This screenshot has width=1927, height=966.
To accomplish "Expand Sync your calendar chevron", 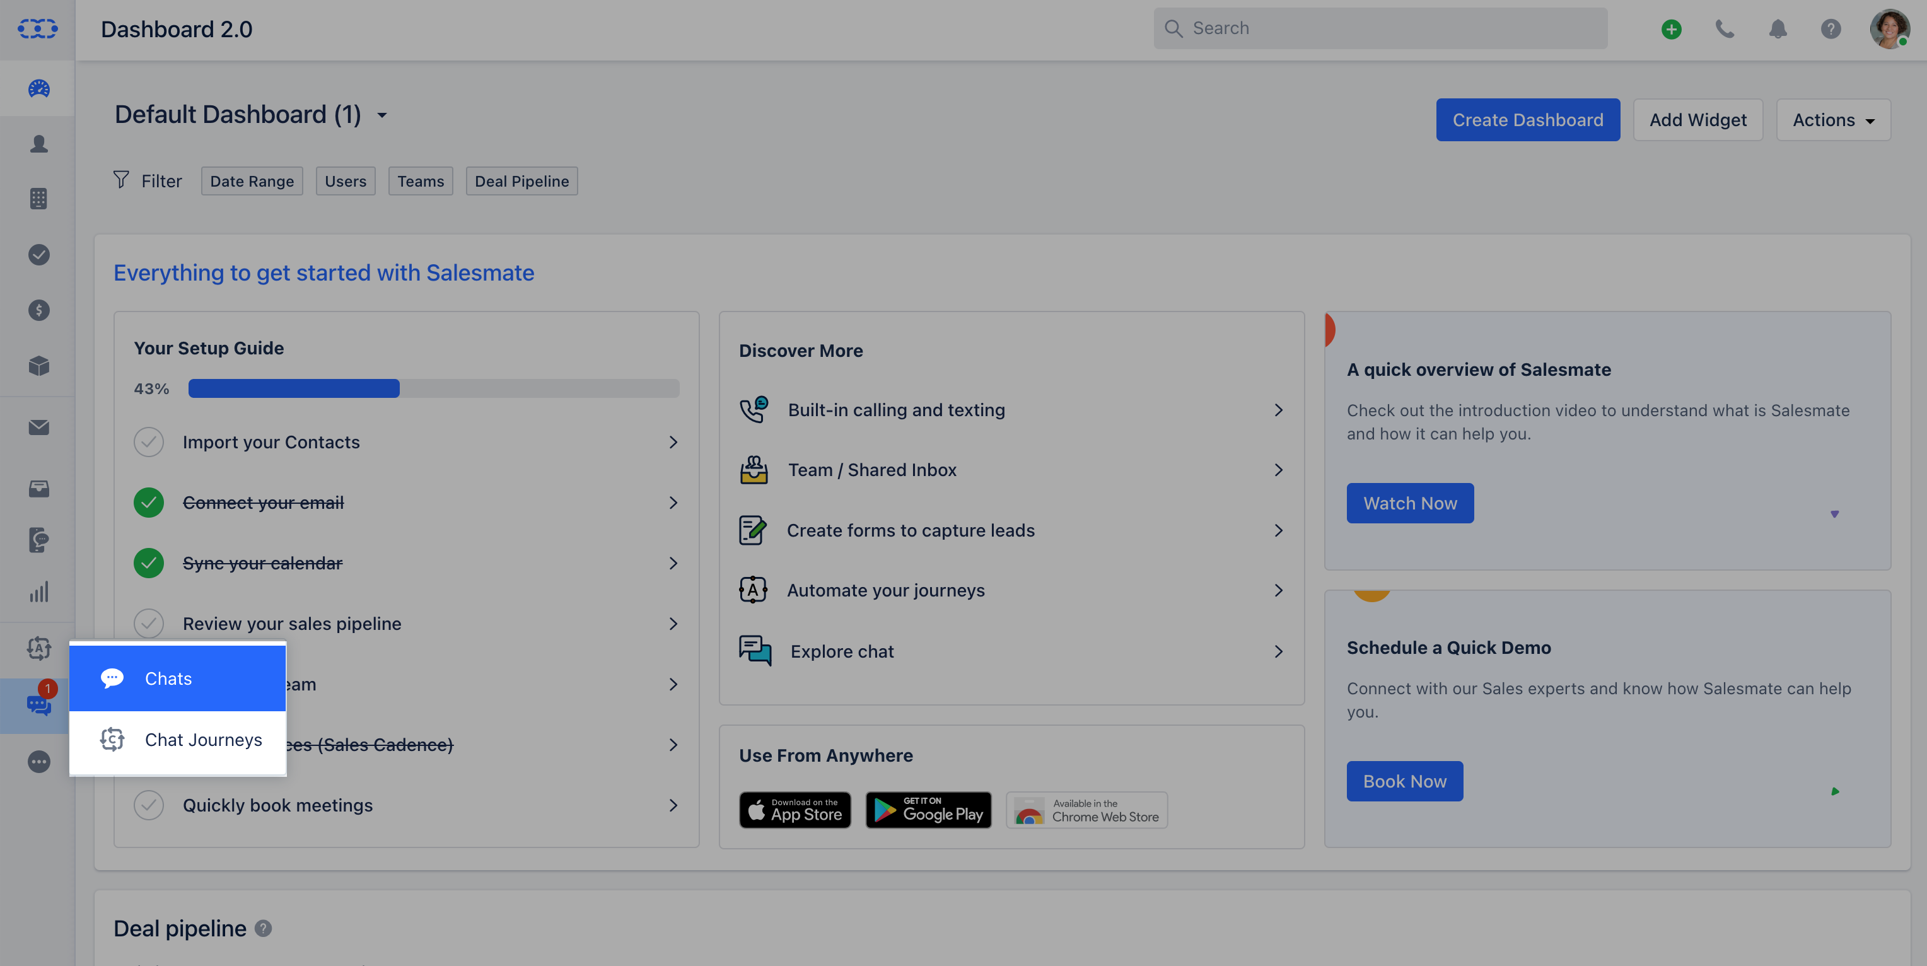I will point(673,564).
